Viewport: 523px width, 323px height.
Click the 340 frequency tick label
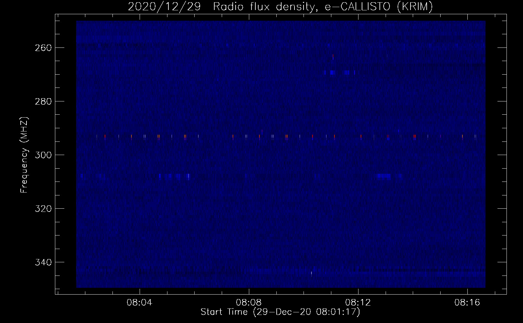click(43, 262)
